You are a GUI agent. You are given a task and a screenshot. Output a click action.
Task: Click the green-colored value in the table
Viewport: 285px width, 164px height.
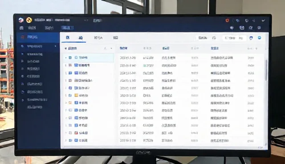(148, 66)
